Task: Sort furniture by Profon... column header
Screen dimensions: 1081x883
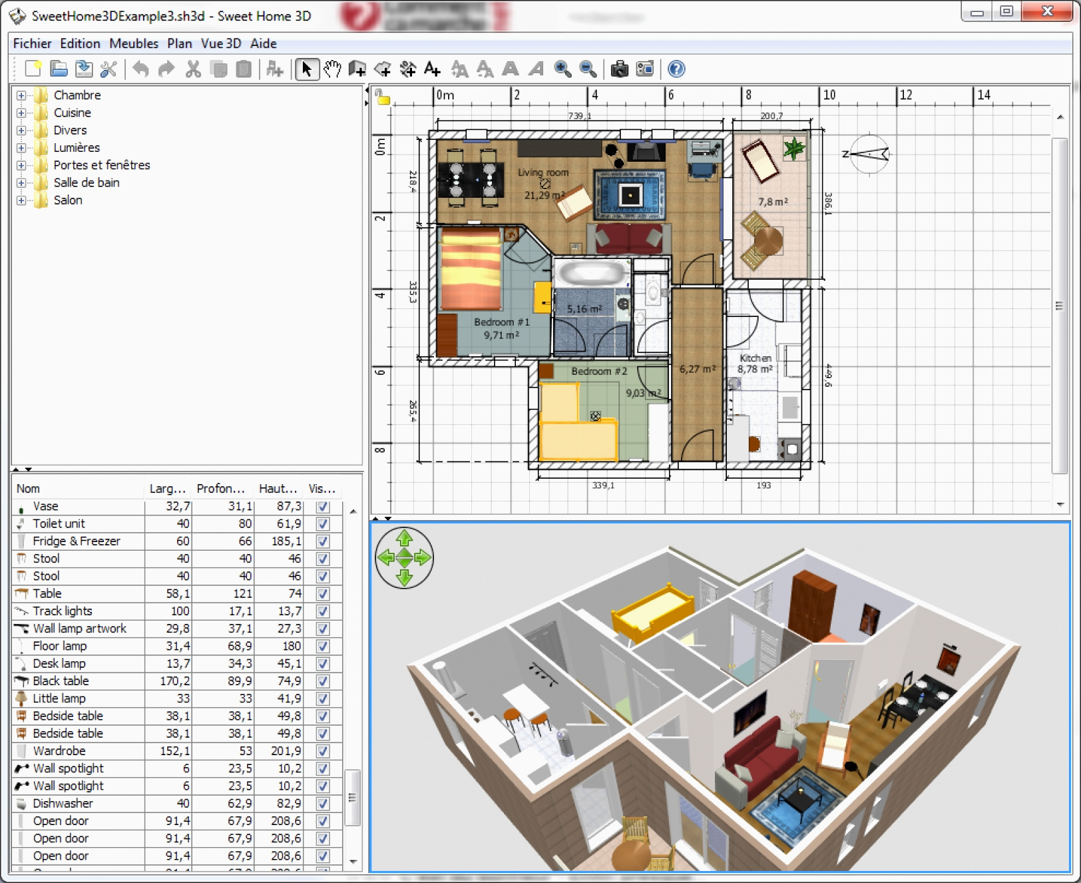Action: click(x=222, y=489)
